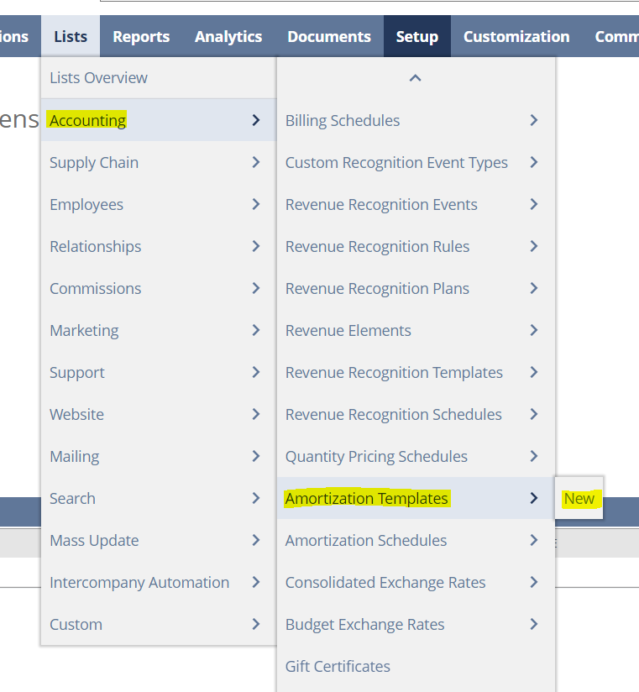Click New under Amortization Templates
This screenshot has height=692, width=639.
[x=579, y=498]
